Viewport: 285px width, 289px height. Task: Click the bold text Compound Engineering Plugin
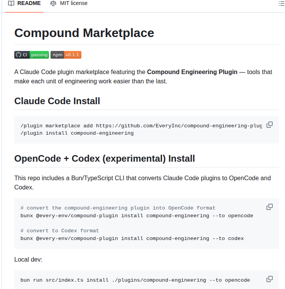(192, 72)
